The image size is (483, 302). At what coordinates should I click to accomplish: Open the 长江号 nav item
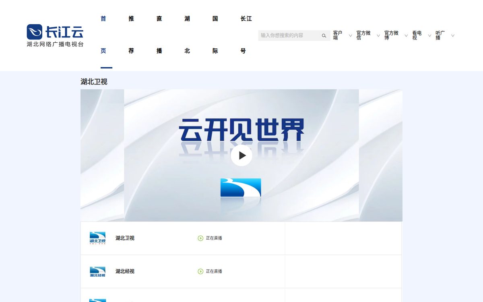[246, 35]
